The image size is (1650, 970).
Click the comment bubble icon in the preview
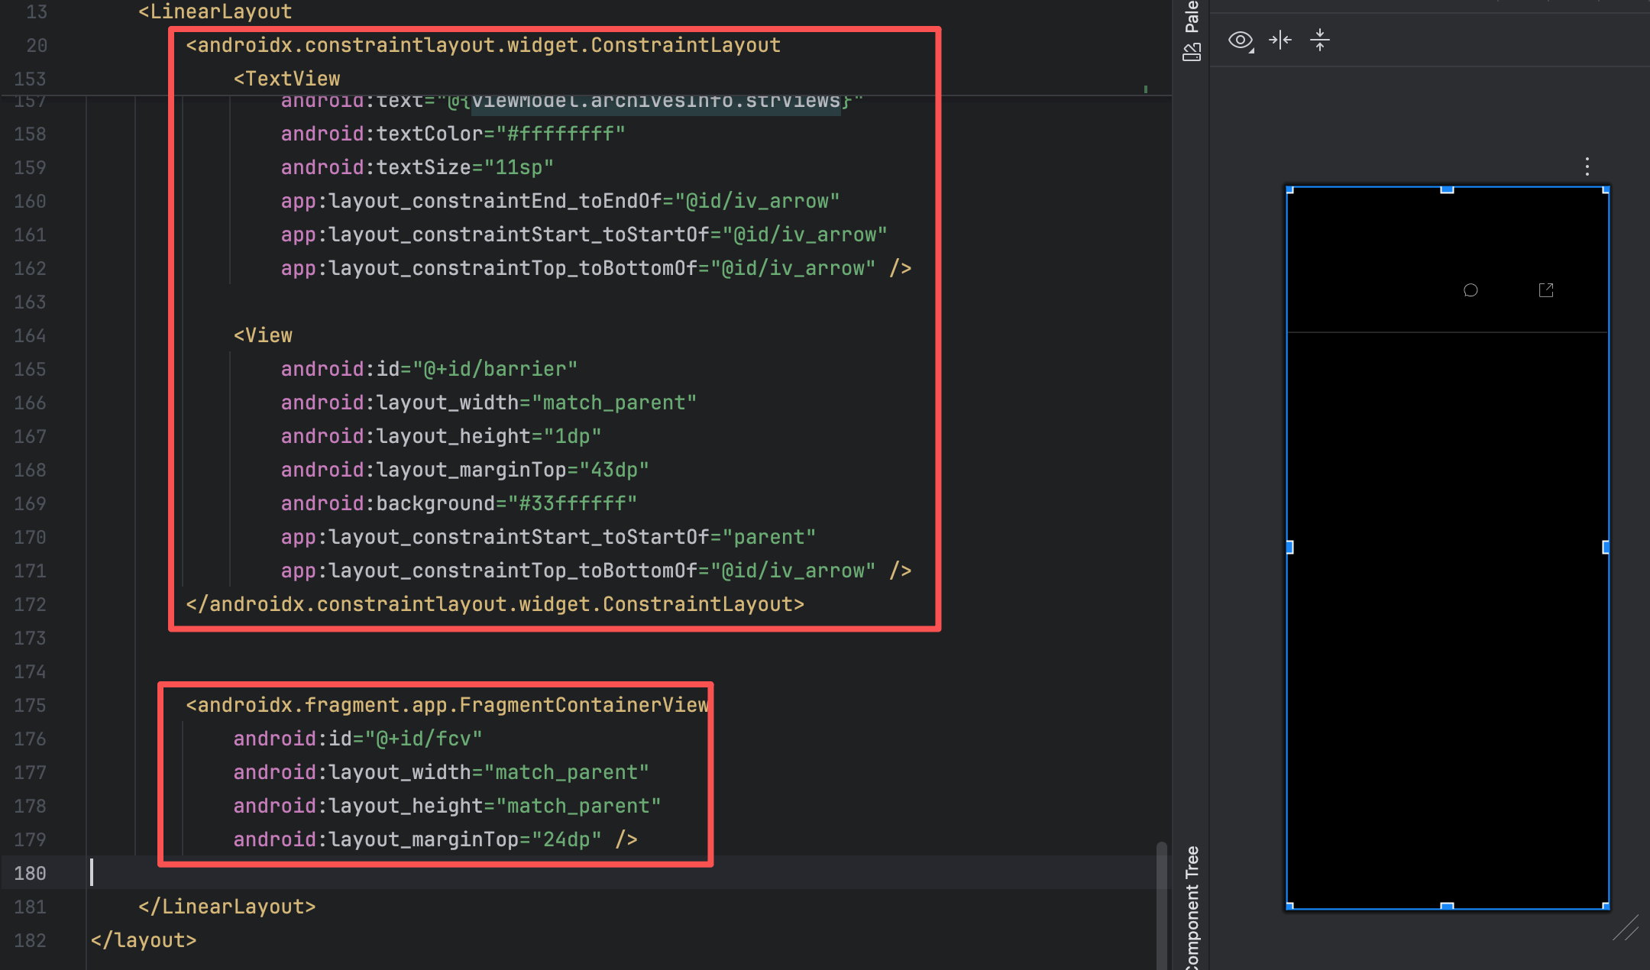1470,290
